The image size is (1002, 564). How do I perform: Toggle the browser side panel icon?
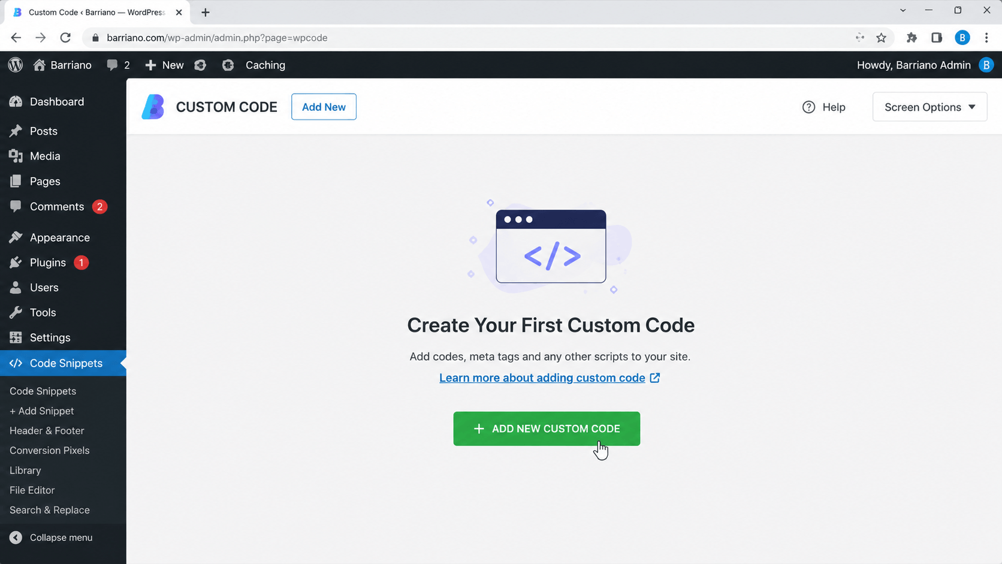pos(937,38)
